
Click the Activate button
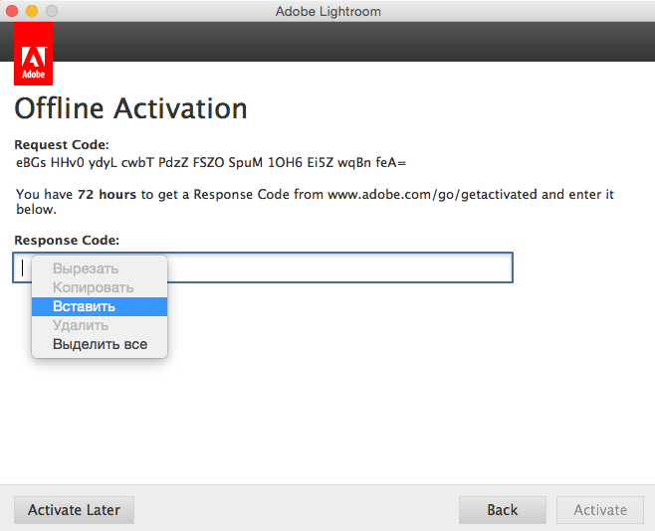(x=600, y=510)
